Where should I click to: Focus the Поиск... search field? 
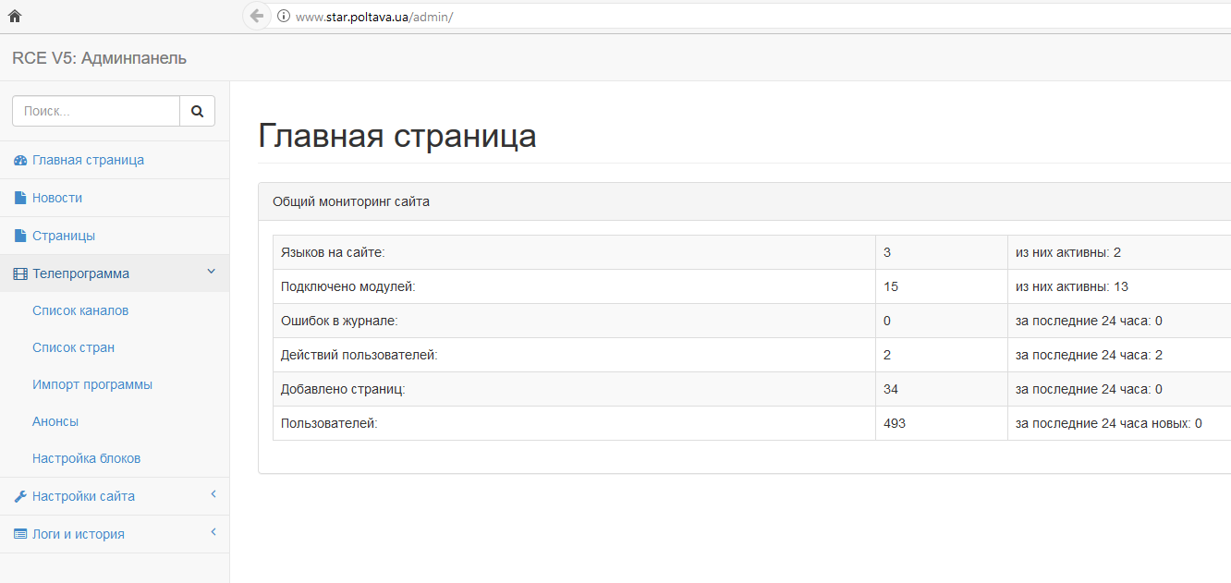[95, 111]
